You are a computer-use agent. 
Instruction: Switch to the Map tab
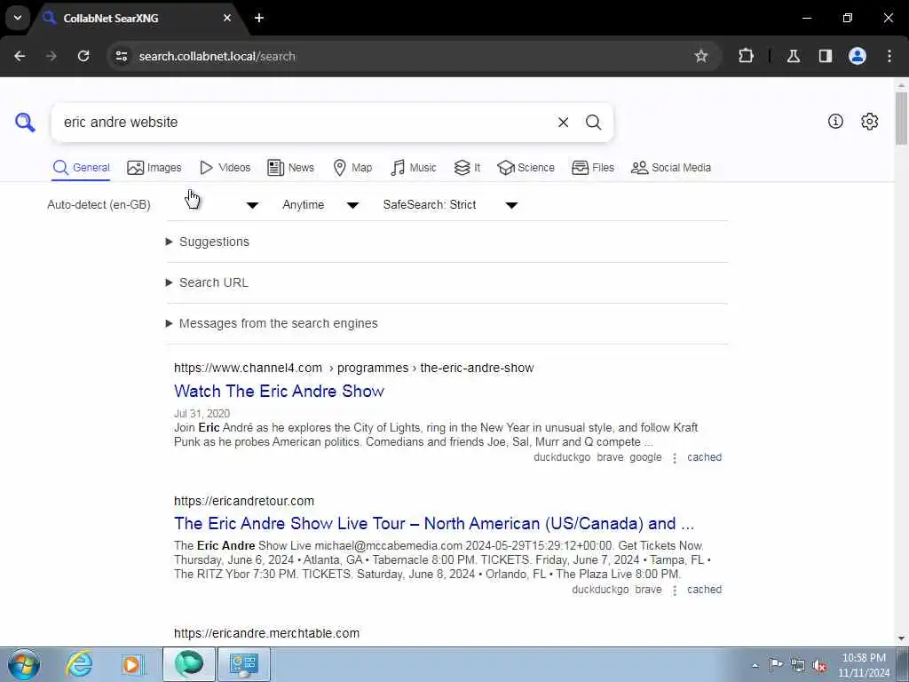tap(353, 168)
